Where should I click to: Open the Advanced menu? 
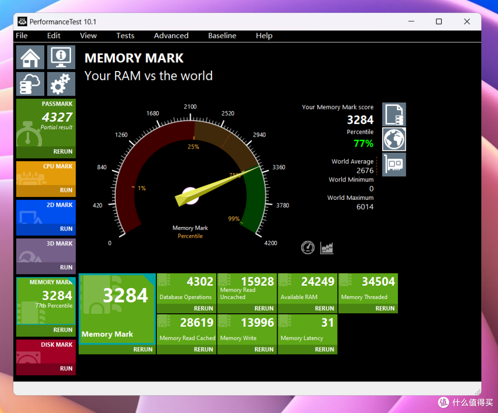coord(171,36)
